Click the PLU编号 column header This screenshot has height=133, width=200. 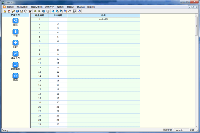[58, 15]
